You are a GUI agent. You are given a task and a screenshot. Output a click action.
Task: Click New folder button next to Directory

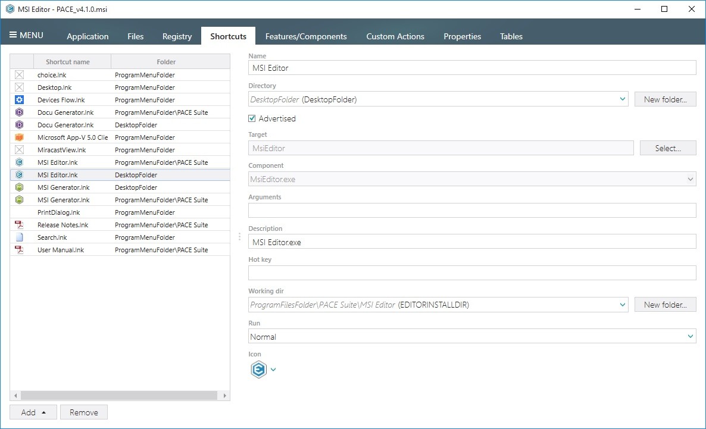(x=665, y=99)
